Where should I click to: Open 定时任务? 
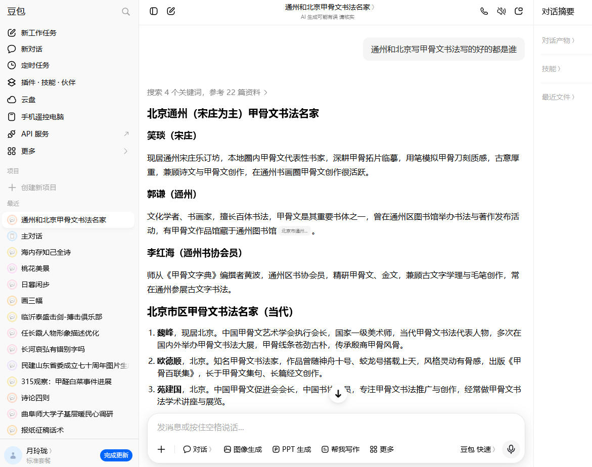68,65
